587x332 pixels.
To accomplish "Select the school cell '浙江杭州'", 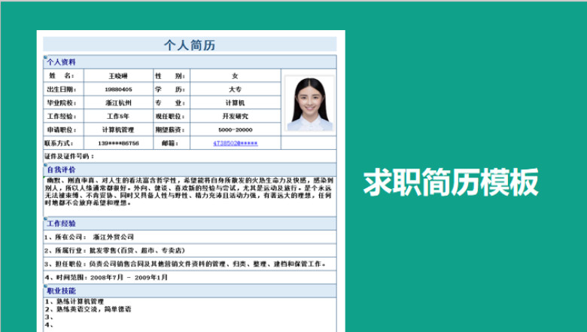I will click(118, 102).
